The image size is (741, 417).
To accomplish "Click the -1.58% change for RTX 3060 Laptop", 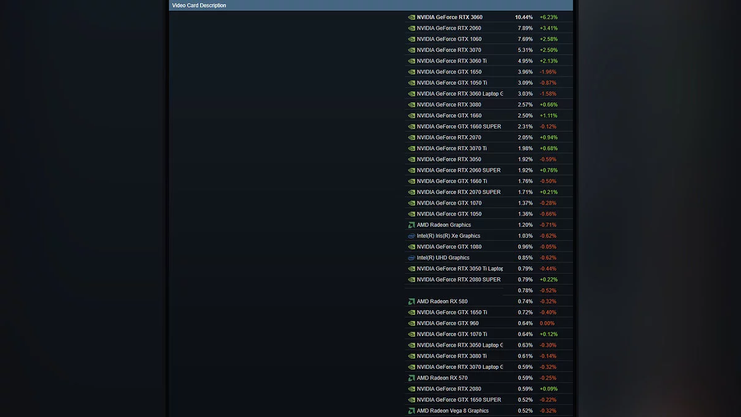I will click(x=548, y=94).
